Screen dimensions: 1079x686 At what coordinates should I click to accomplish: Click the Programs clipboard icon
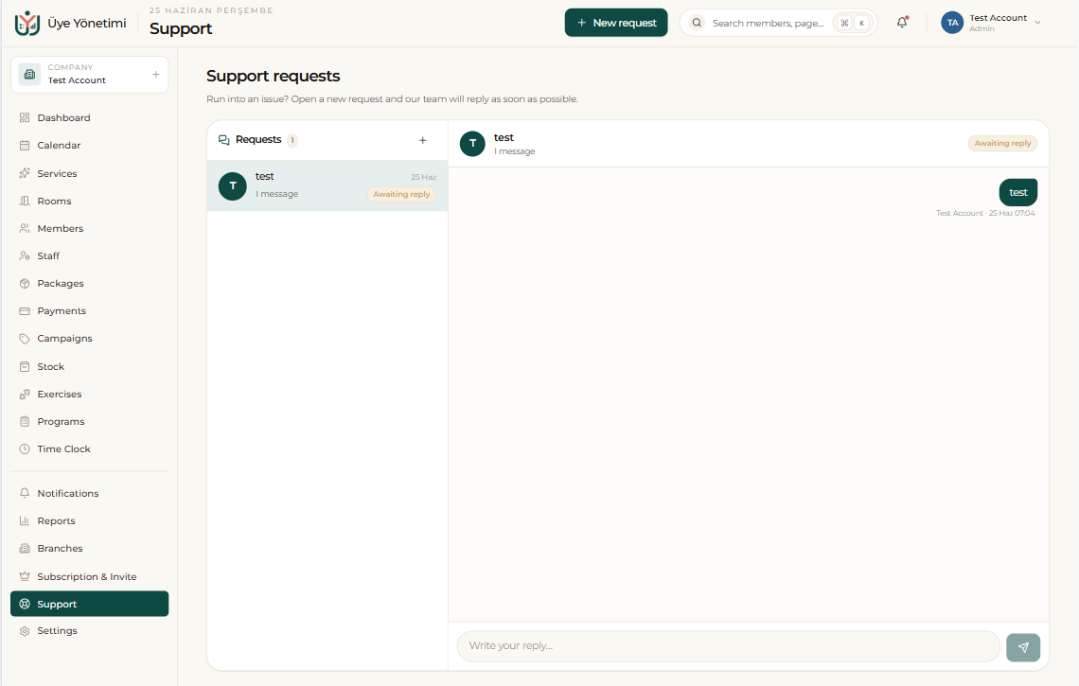25,422
